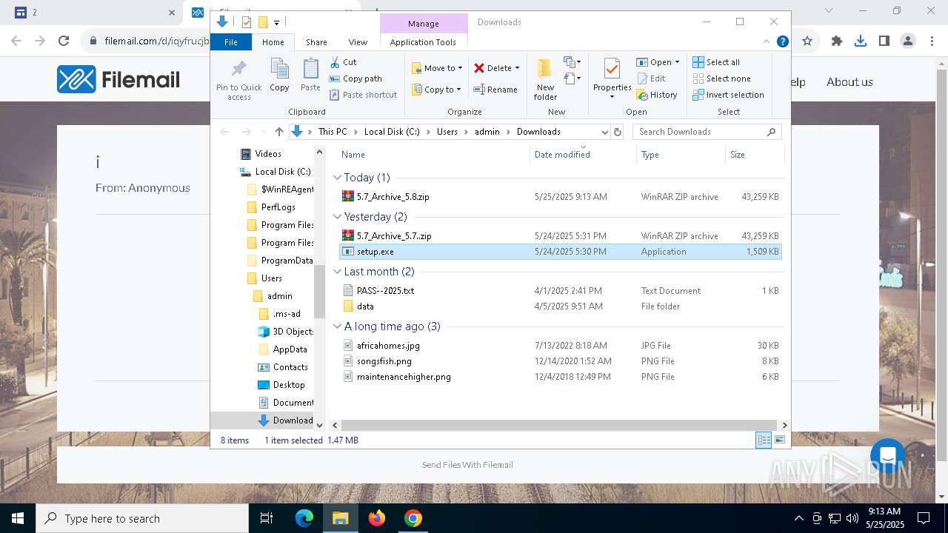
Task: Open Chrome downloads icon
Action: pos(861,41)
